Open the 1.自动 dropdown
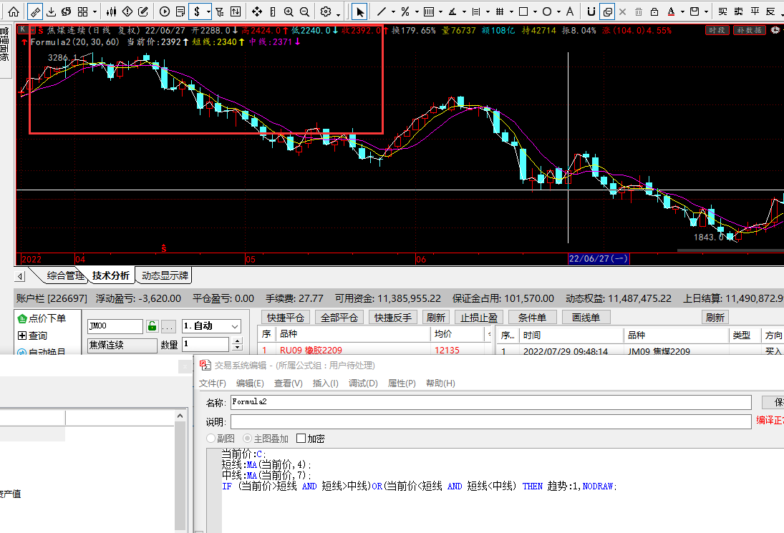 click(x=211, y=326)
